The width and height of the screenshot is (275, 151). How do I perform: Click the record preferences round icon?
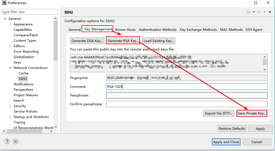click(x=16, y=141)
